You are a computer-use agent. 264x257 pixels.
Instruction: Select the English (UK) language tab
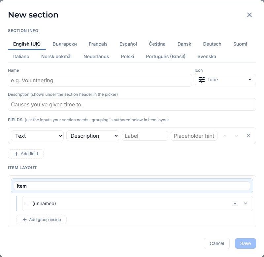click(27, 44)
